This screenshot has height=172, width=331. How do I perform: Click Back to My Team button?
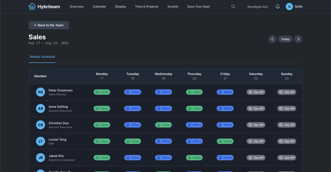click(x=49, y=25)
